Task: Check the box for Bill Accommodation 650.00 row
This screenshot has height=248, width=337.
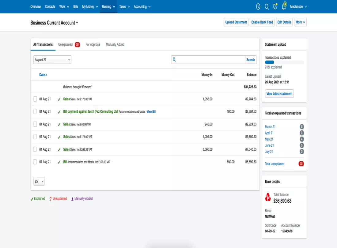Action: (x=35, y=162)
